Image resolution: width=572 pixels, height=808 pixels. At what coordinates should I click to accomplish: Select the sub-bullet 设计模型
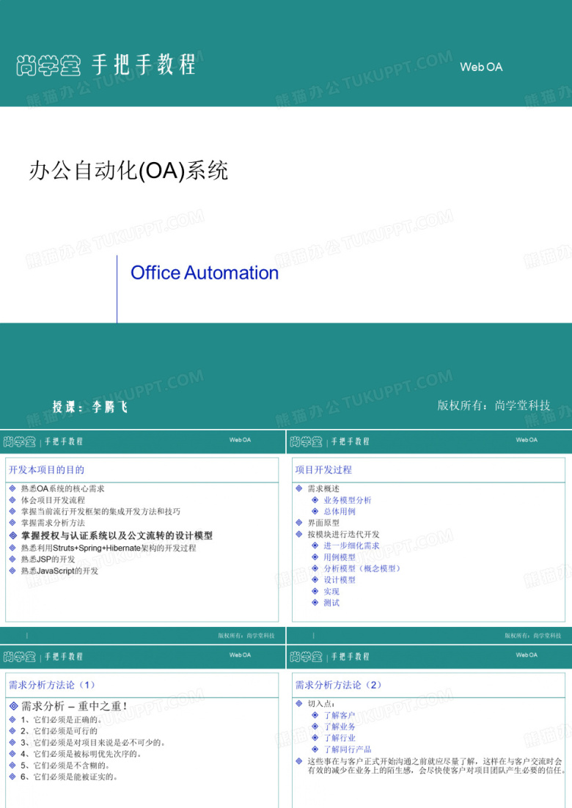[340, 580]
